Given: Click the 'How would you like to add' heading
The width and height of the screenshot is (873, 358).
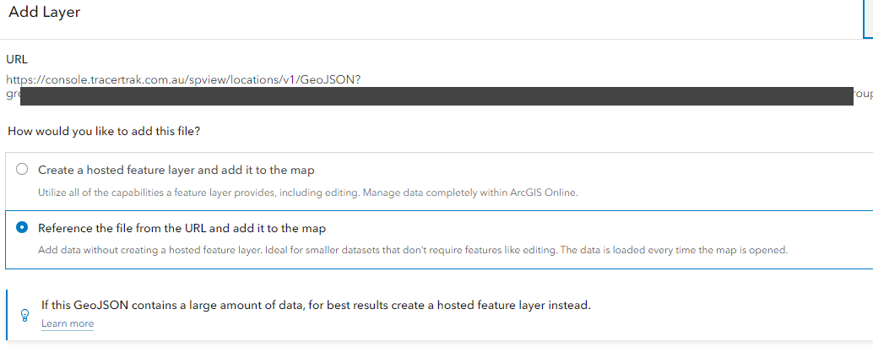Looking at the screenshot, I should 104,132.
